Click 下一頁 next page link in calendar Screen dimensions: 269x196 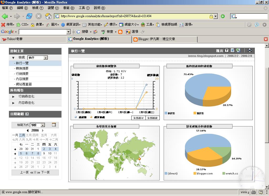pos(45,173)
